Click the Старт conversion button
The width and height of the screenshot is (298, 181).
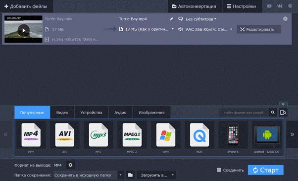(x=266, y=170)
